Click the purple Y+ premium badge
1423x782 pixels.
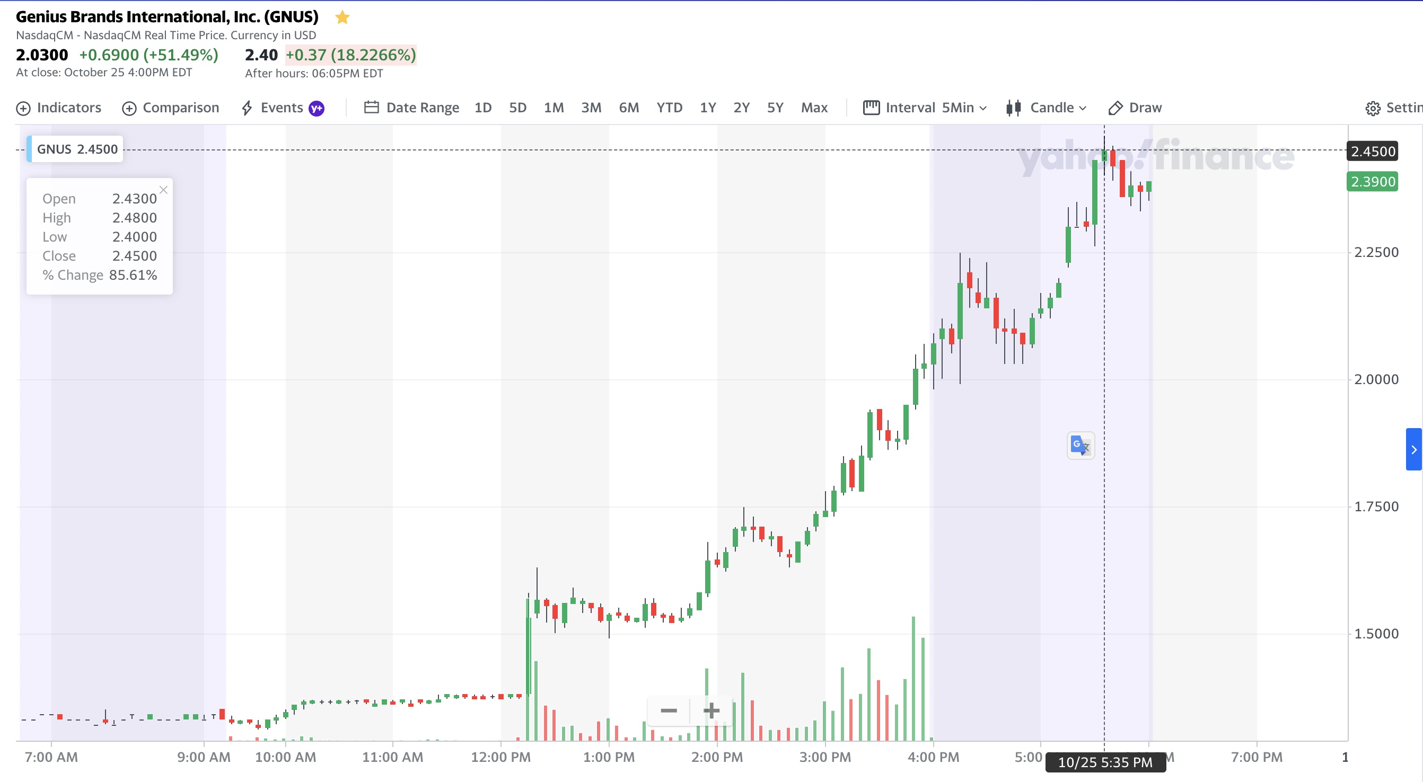[317, 108]
